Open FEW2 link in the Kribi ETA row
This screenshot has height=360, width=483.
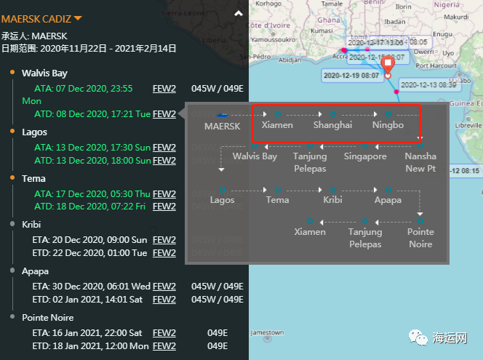[164, 240]
